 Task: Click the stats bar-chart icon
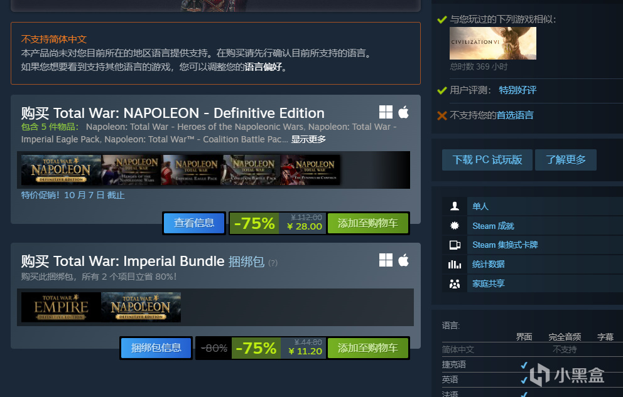tap(455, 264)
